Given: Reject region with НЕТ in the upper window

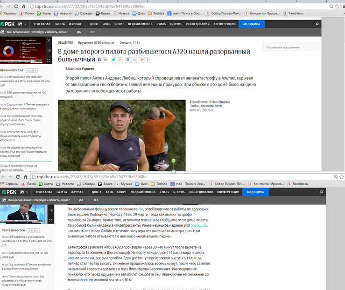Looking at the screenshot, I should click(x=93, y=32).
